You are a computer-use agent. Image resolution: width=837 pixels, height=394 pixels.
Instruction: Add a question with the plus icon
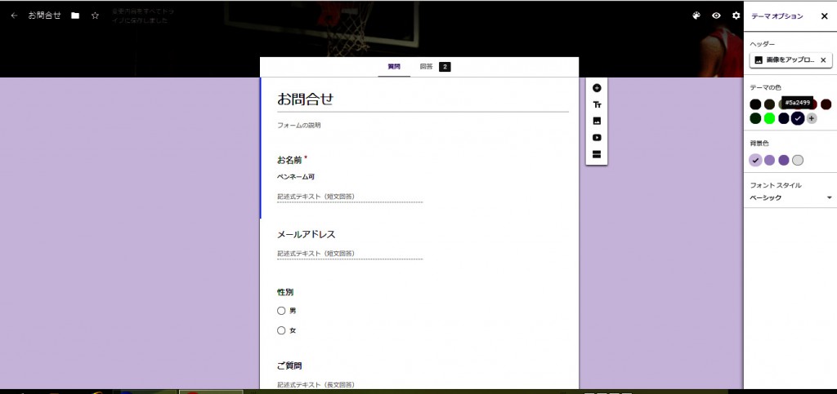(597, 88)
